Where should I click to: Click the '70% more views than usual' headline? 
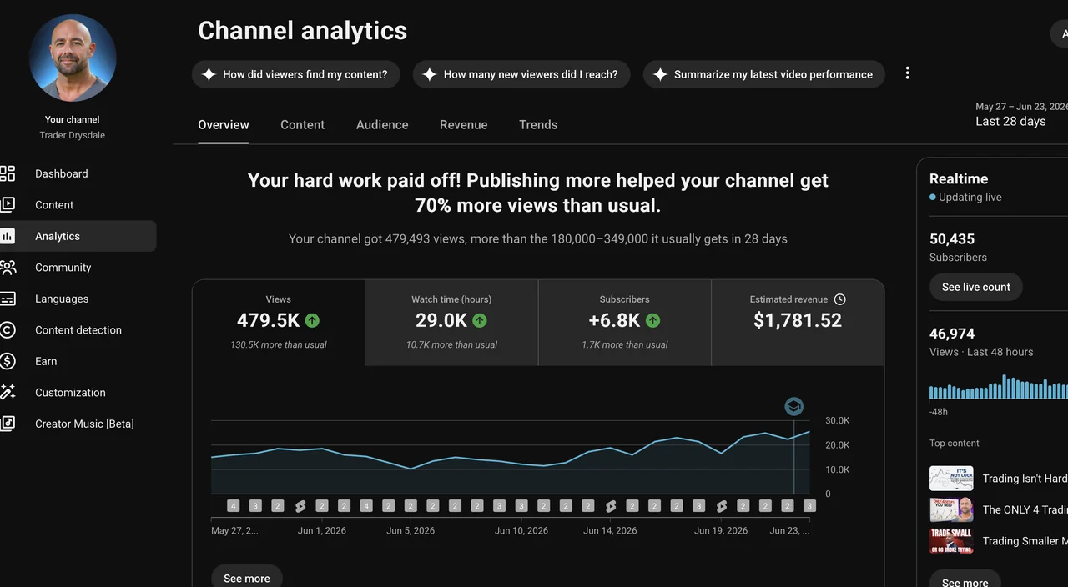click(538, 193)
